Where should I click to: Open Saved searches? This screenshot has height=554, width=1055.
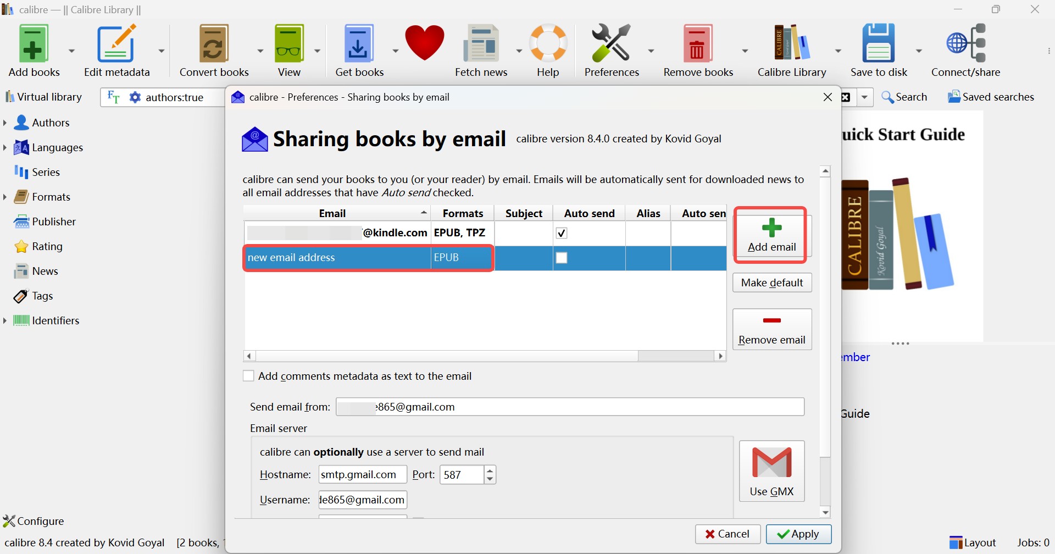click(x=991, y=97)
